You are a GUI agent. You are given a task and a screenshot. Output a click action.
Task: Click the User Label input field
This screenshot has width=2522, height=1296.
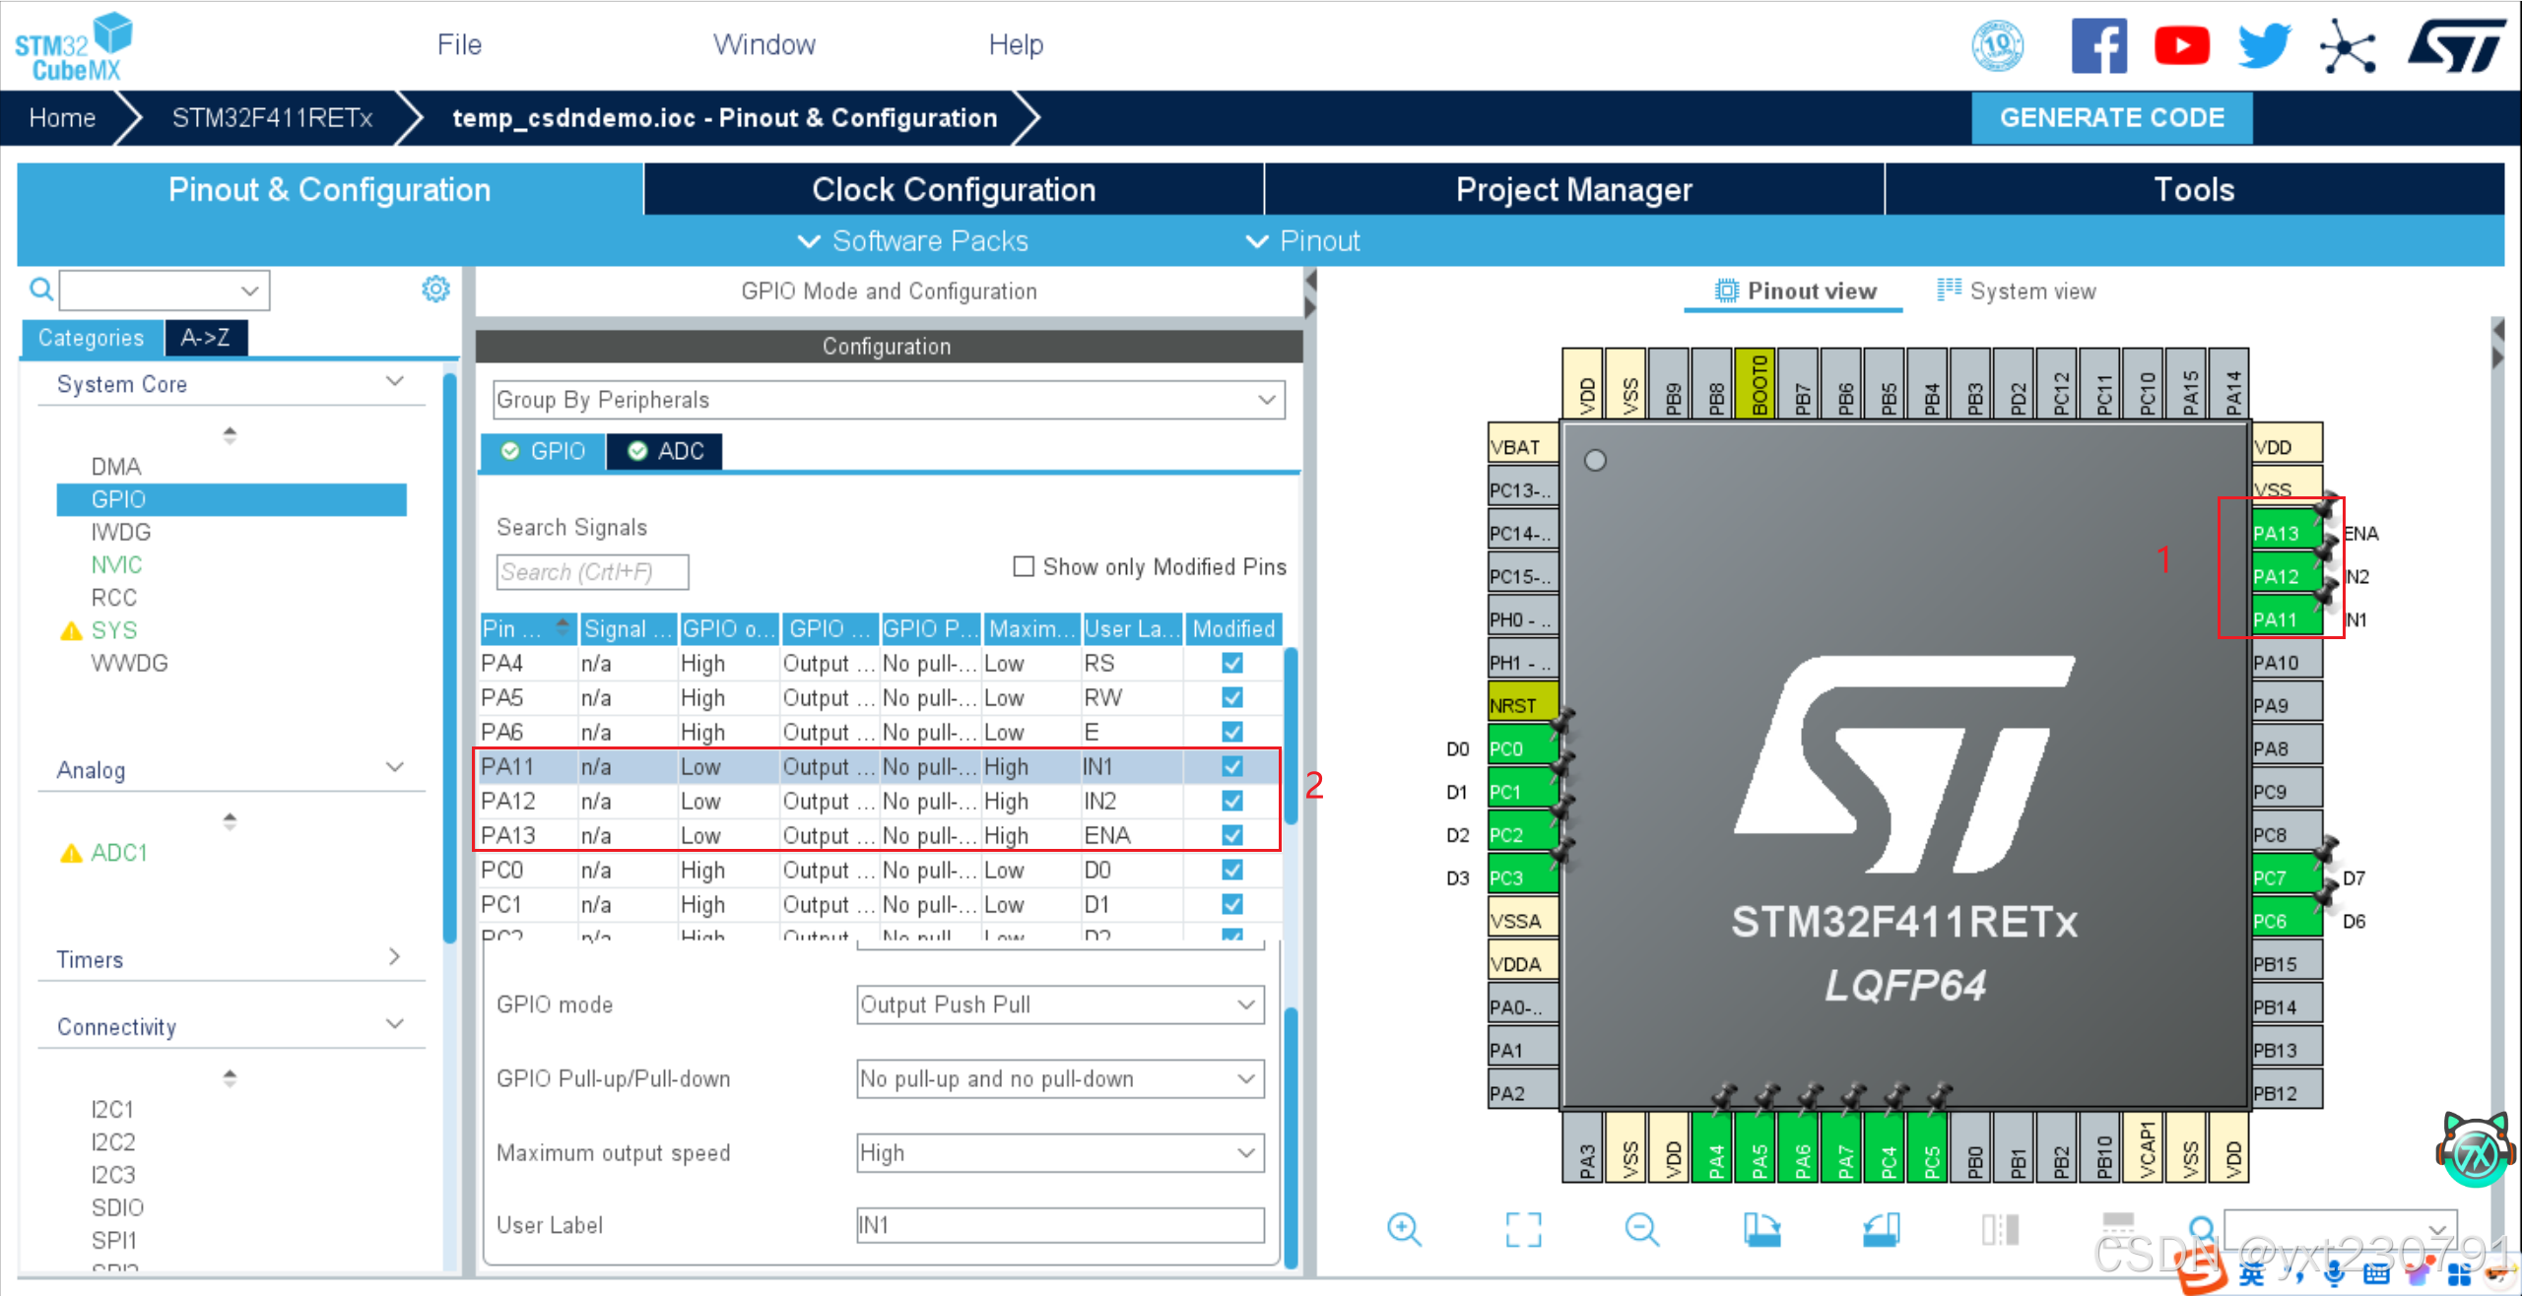pos(1059,1225)
